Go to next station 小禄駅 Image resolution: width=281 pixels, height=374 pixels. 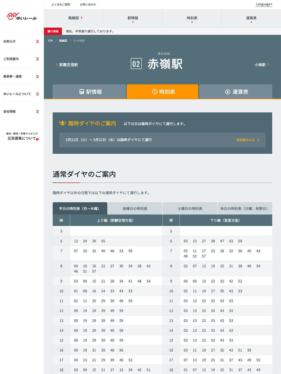[262, 65]
